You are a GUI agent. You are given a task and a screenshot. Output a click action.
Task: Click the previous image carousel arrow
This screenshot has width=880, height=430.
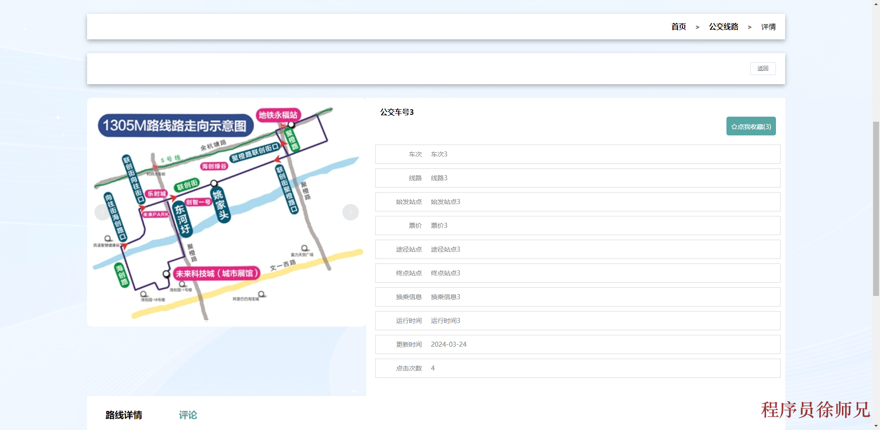coord(102,212)
